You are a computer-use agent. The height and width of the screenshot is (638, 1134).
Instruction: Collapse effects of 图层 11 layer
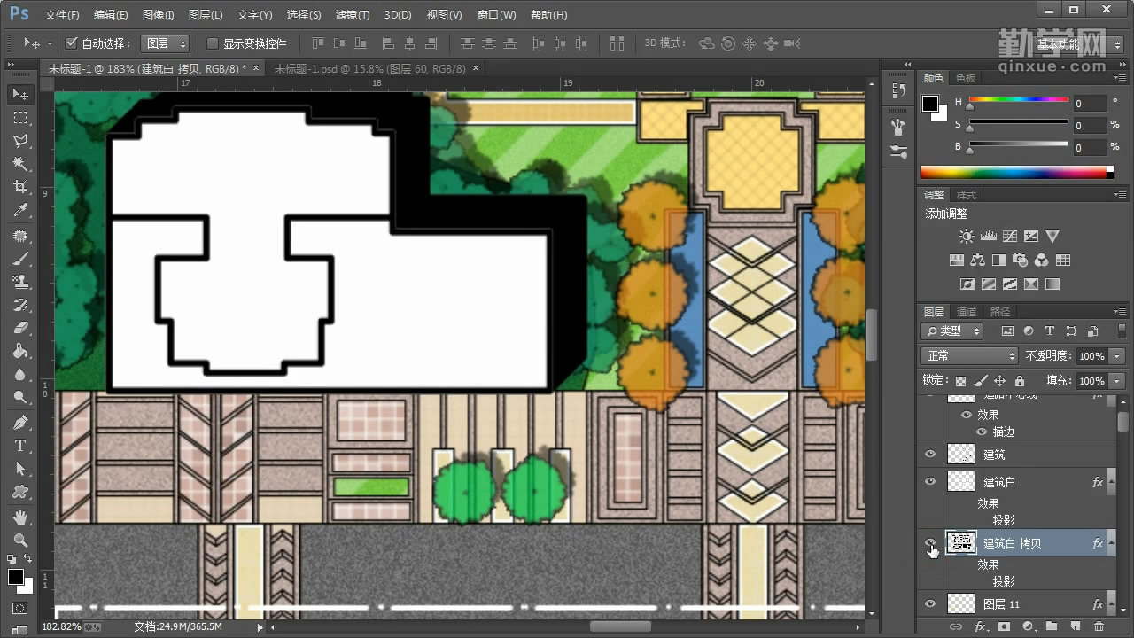coord(1110,604)
